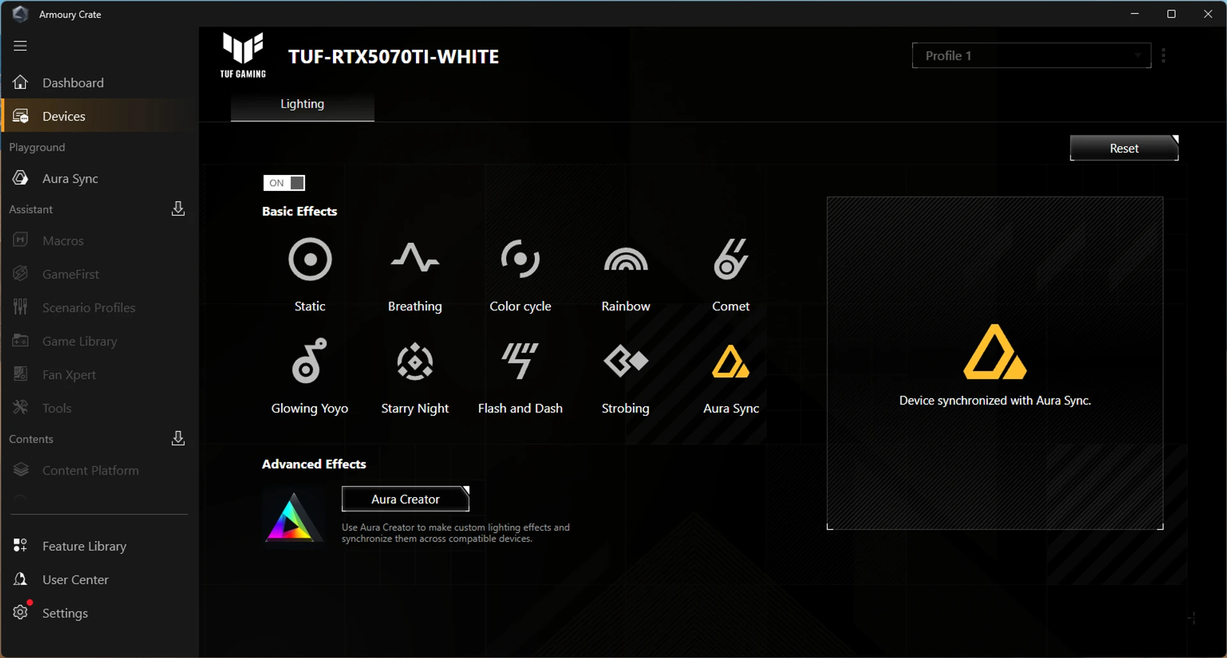Click the Assistant section label
The image size is (1227, 658).
pyautogui.click(x=31, y=209)
